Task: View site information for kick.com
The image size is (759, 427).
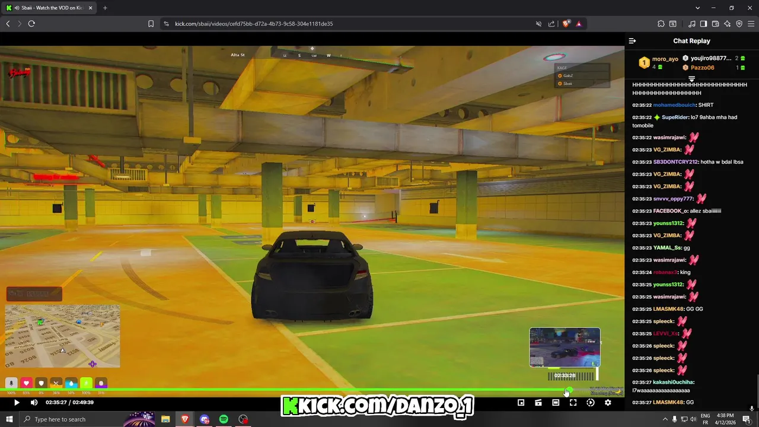Action: coord(166,24)
